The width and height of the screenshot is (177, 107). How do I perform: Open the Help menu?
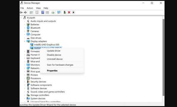point(46,8)
